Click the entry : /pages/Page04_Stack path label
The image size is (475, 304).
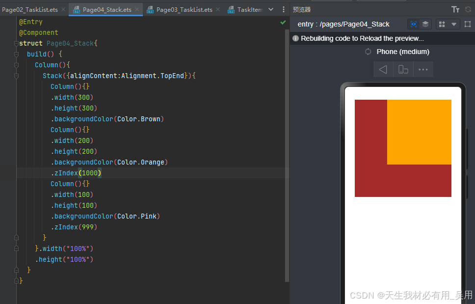(343, 24)
